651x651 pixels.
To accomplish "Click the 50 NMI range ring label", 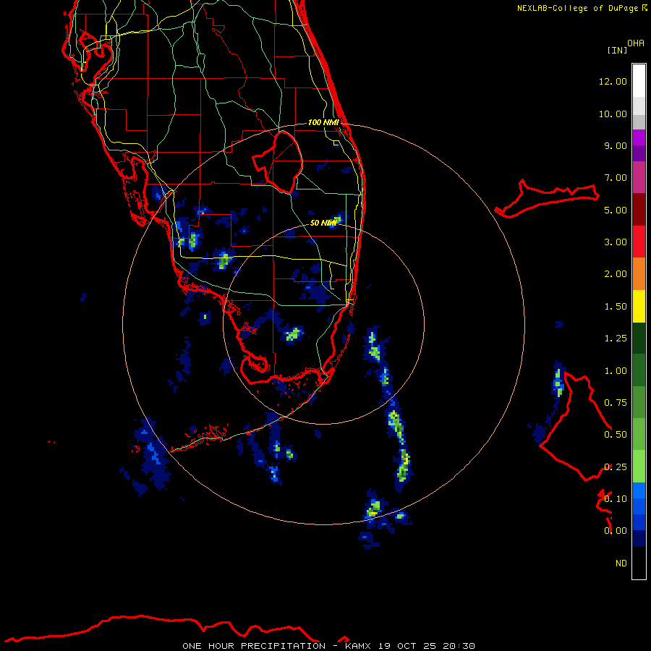I will (324, 223).
